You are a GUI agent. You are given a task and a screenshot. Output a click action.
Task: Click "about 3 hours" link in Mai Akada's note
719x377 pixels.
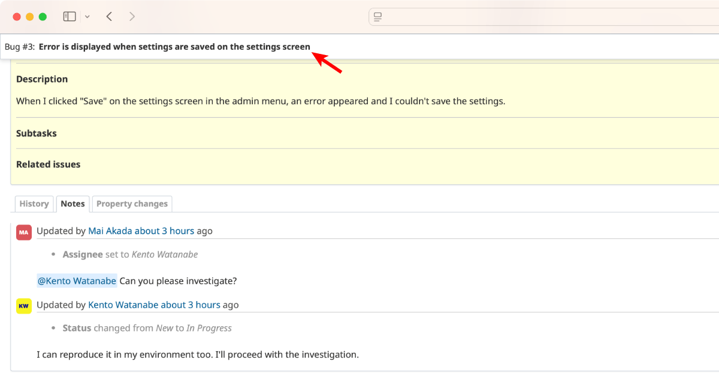click(x=164, y=231)
